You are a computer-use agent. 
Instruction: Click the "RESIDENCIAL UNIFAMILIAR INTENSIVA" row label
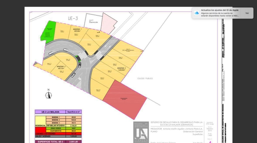coord(50,126)
